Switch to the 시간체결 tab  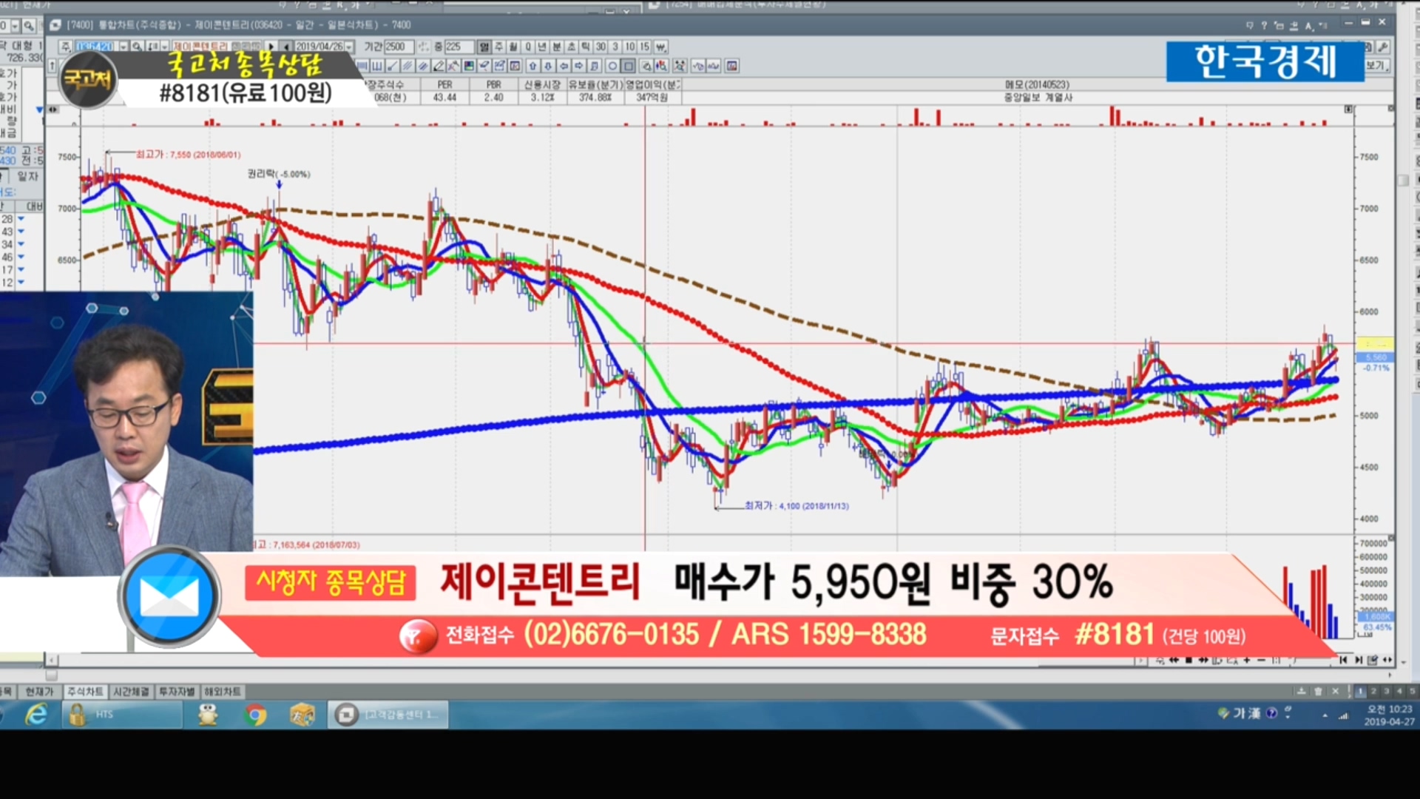131,691
